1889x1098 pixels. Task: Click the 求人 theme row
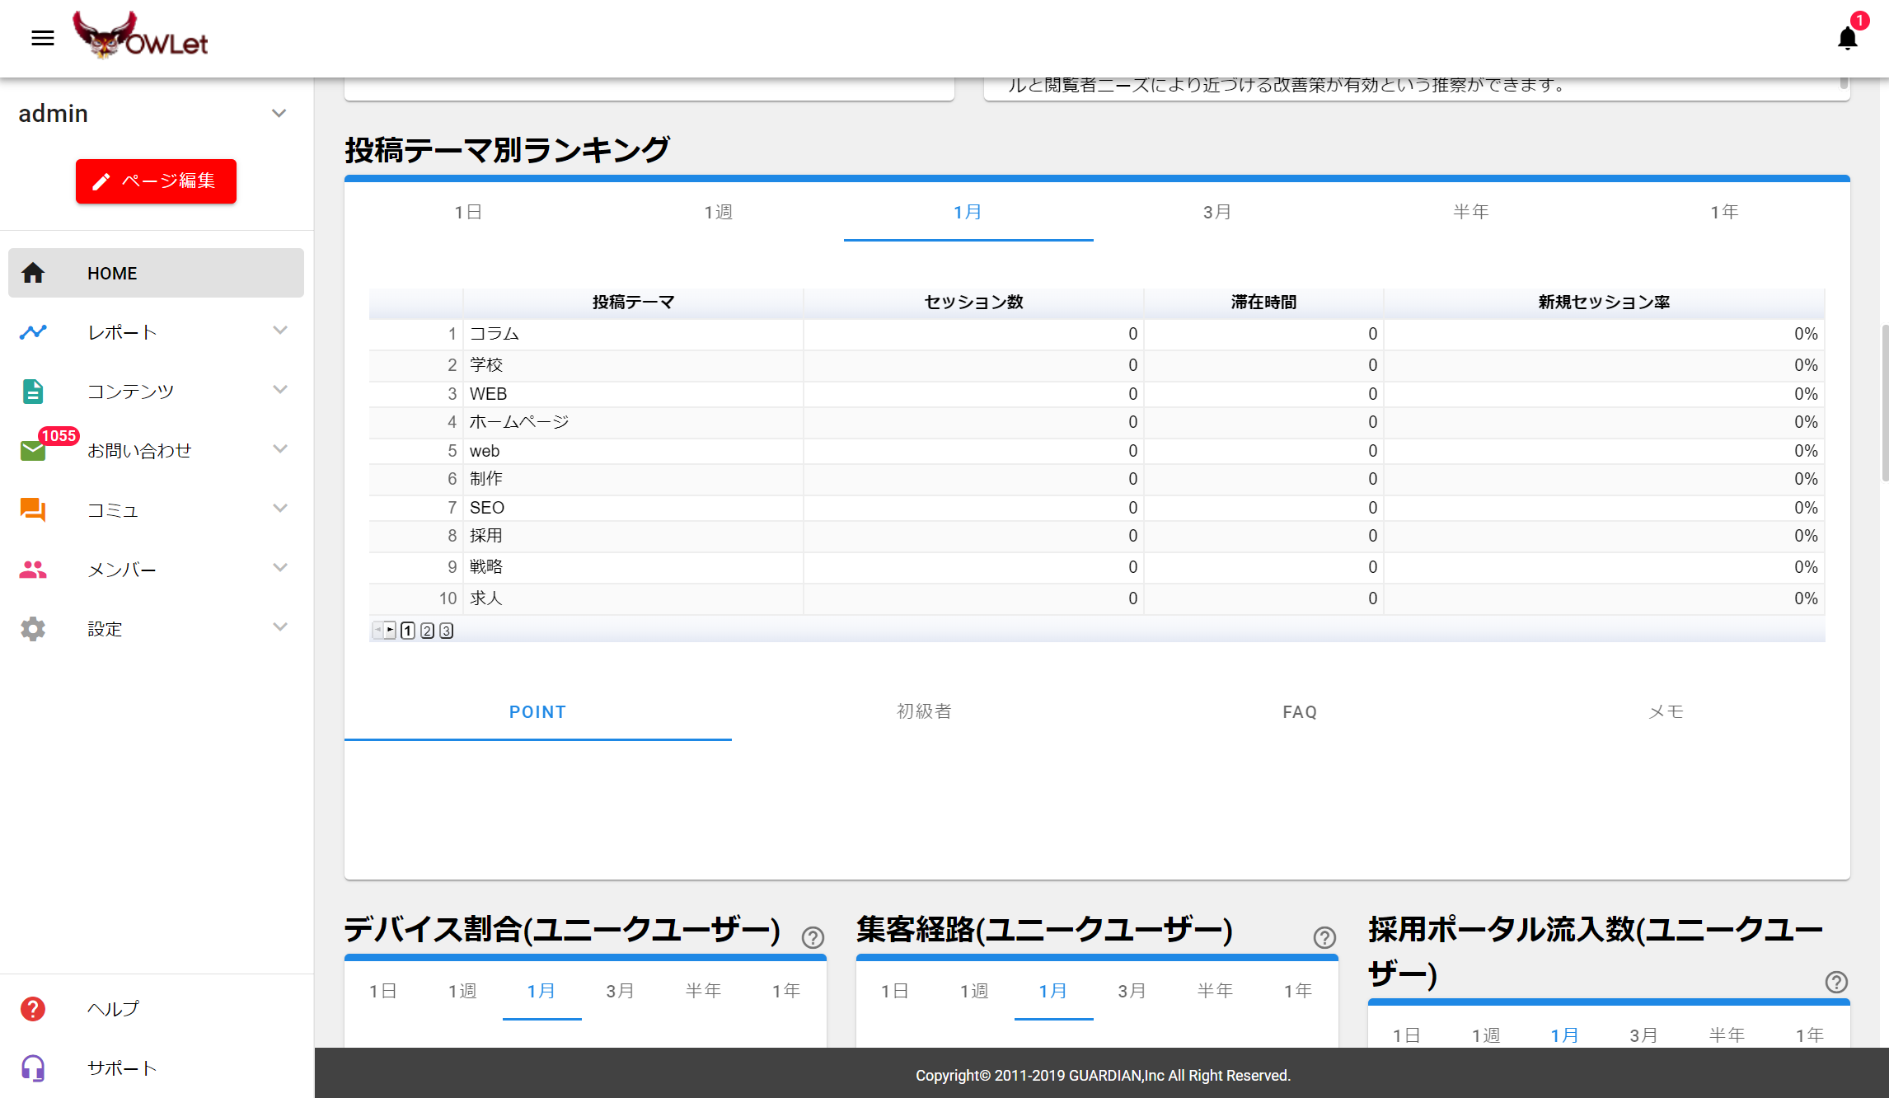point(1096,598)
